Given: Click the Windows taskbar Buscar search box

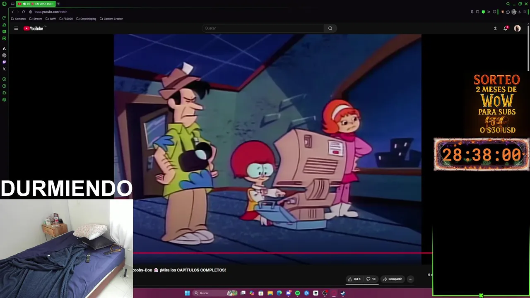Looking at the screenshot, I should 215,293.
